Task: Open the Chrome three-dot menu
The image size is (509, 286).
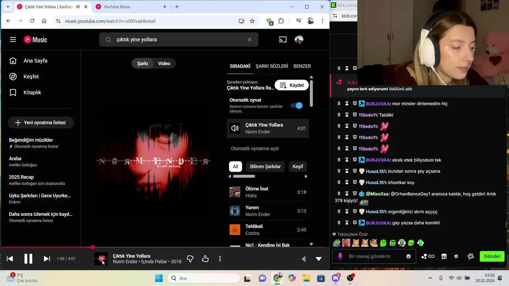Action: click(322, 21)
